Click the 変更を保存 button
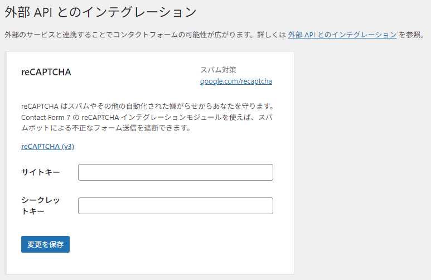This screenshot has width=431, height=280. [x=45, y=244]
